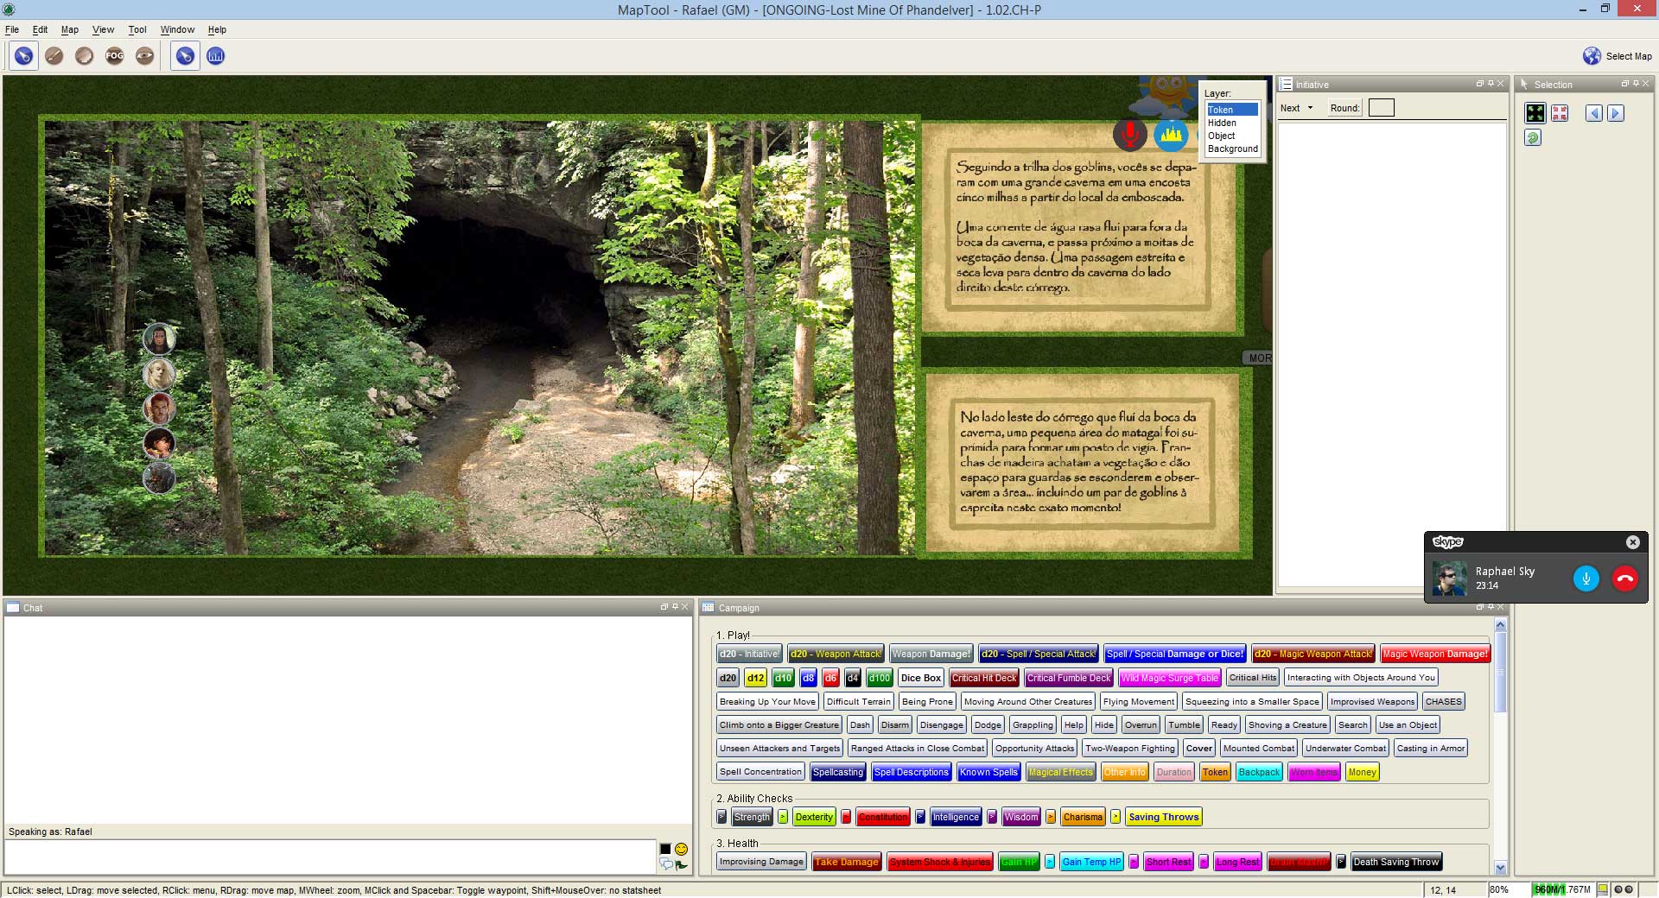
Task: Float the Campaign panel window
Action: click(x=1479, y=607)
